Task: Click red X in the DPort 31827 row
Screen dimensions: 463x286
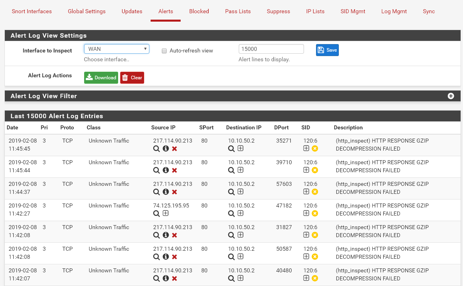Action: coord(175,235)
